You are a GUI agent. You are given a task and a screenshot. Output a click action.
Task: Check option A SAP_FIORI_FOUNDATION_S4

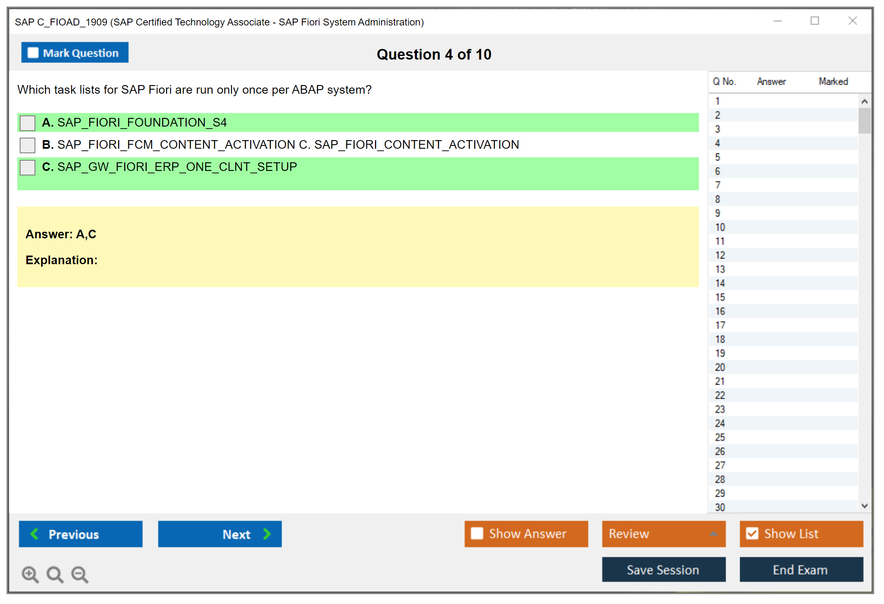[28, 123]
